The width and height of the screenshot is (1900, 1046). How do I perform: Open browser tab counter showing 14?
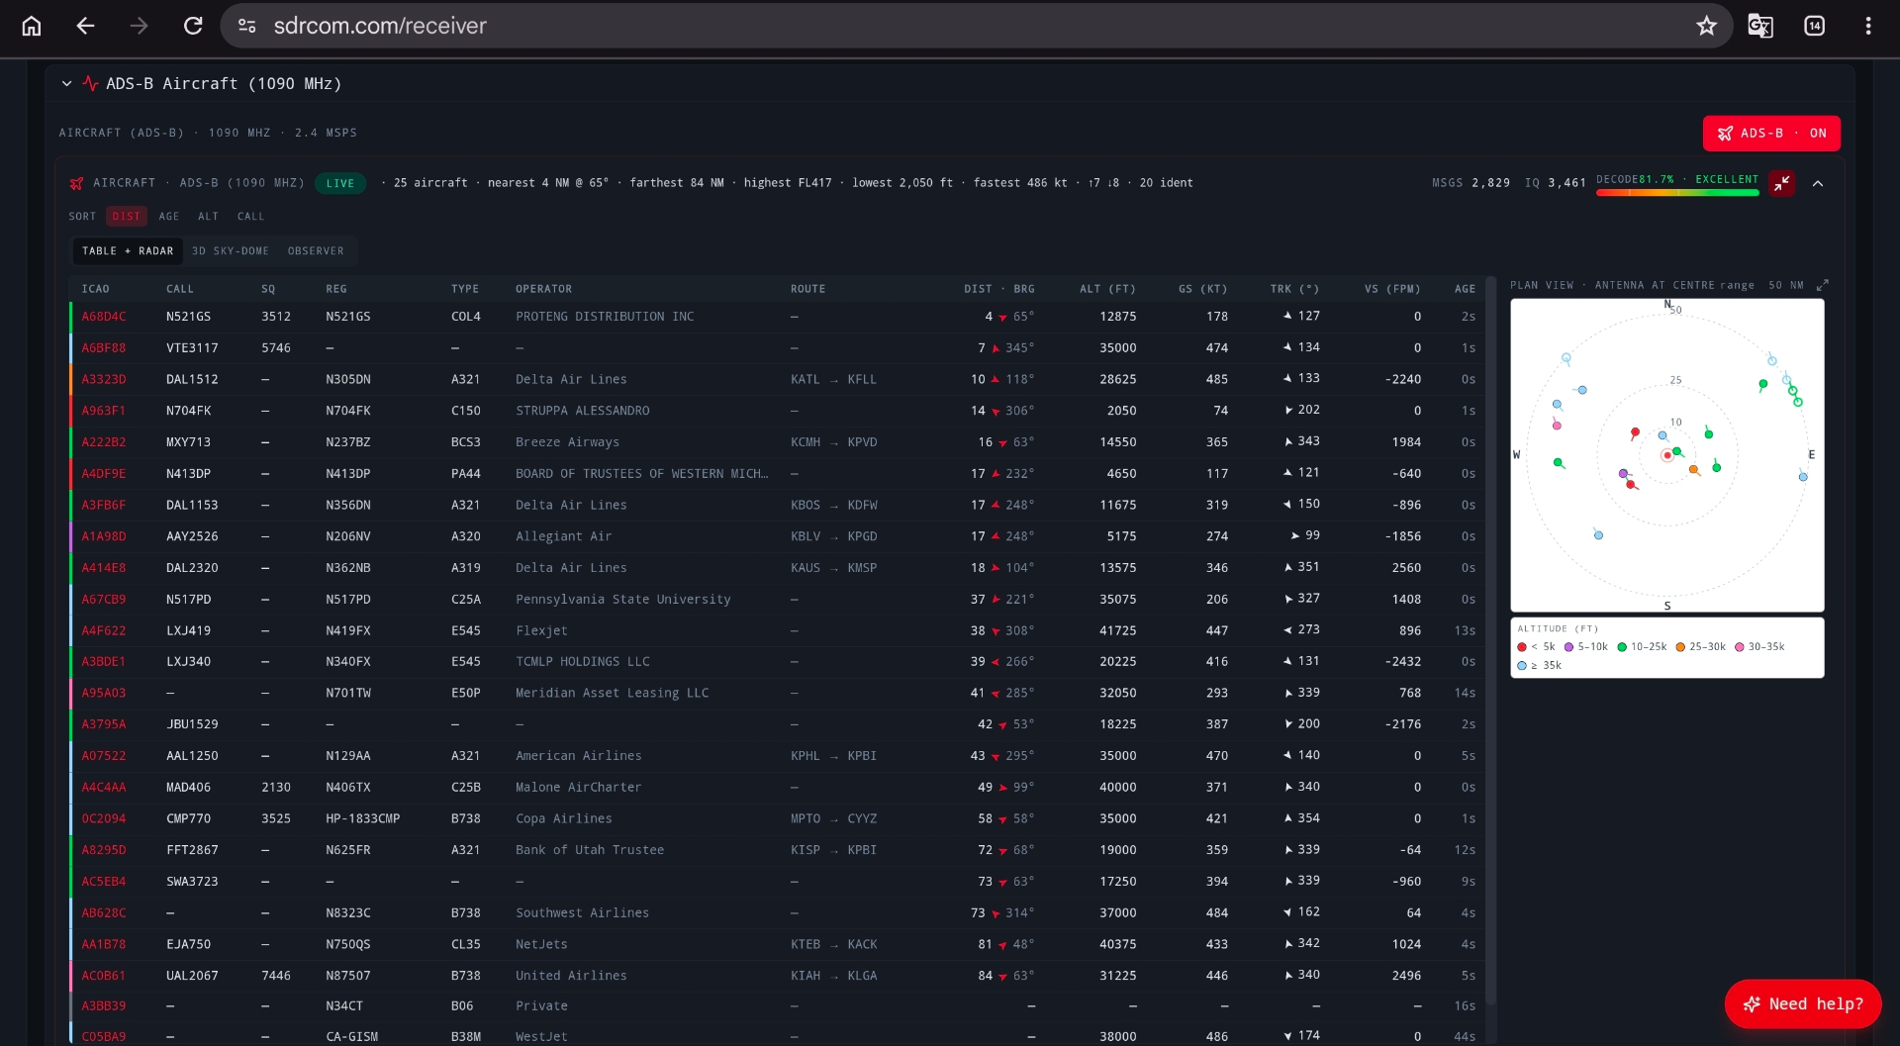[1814, 26]
